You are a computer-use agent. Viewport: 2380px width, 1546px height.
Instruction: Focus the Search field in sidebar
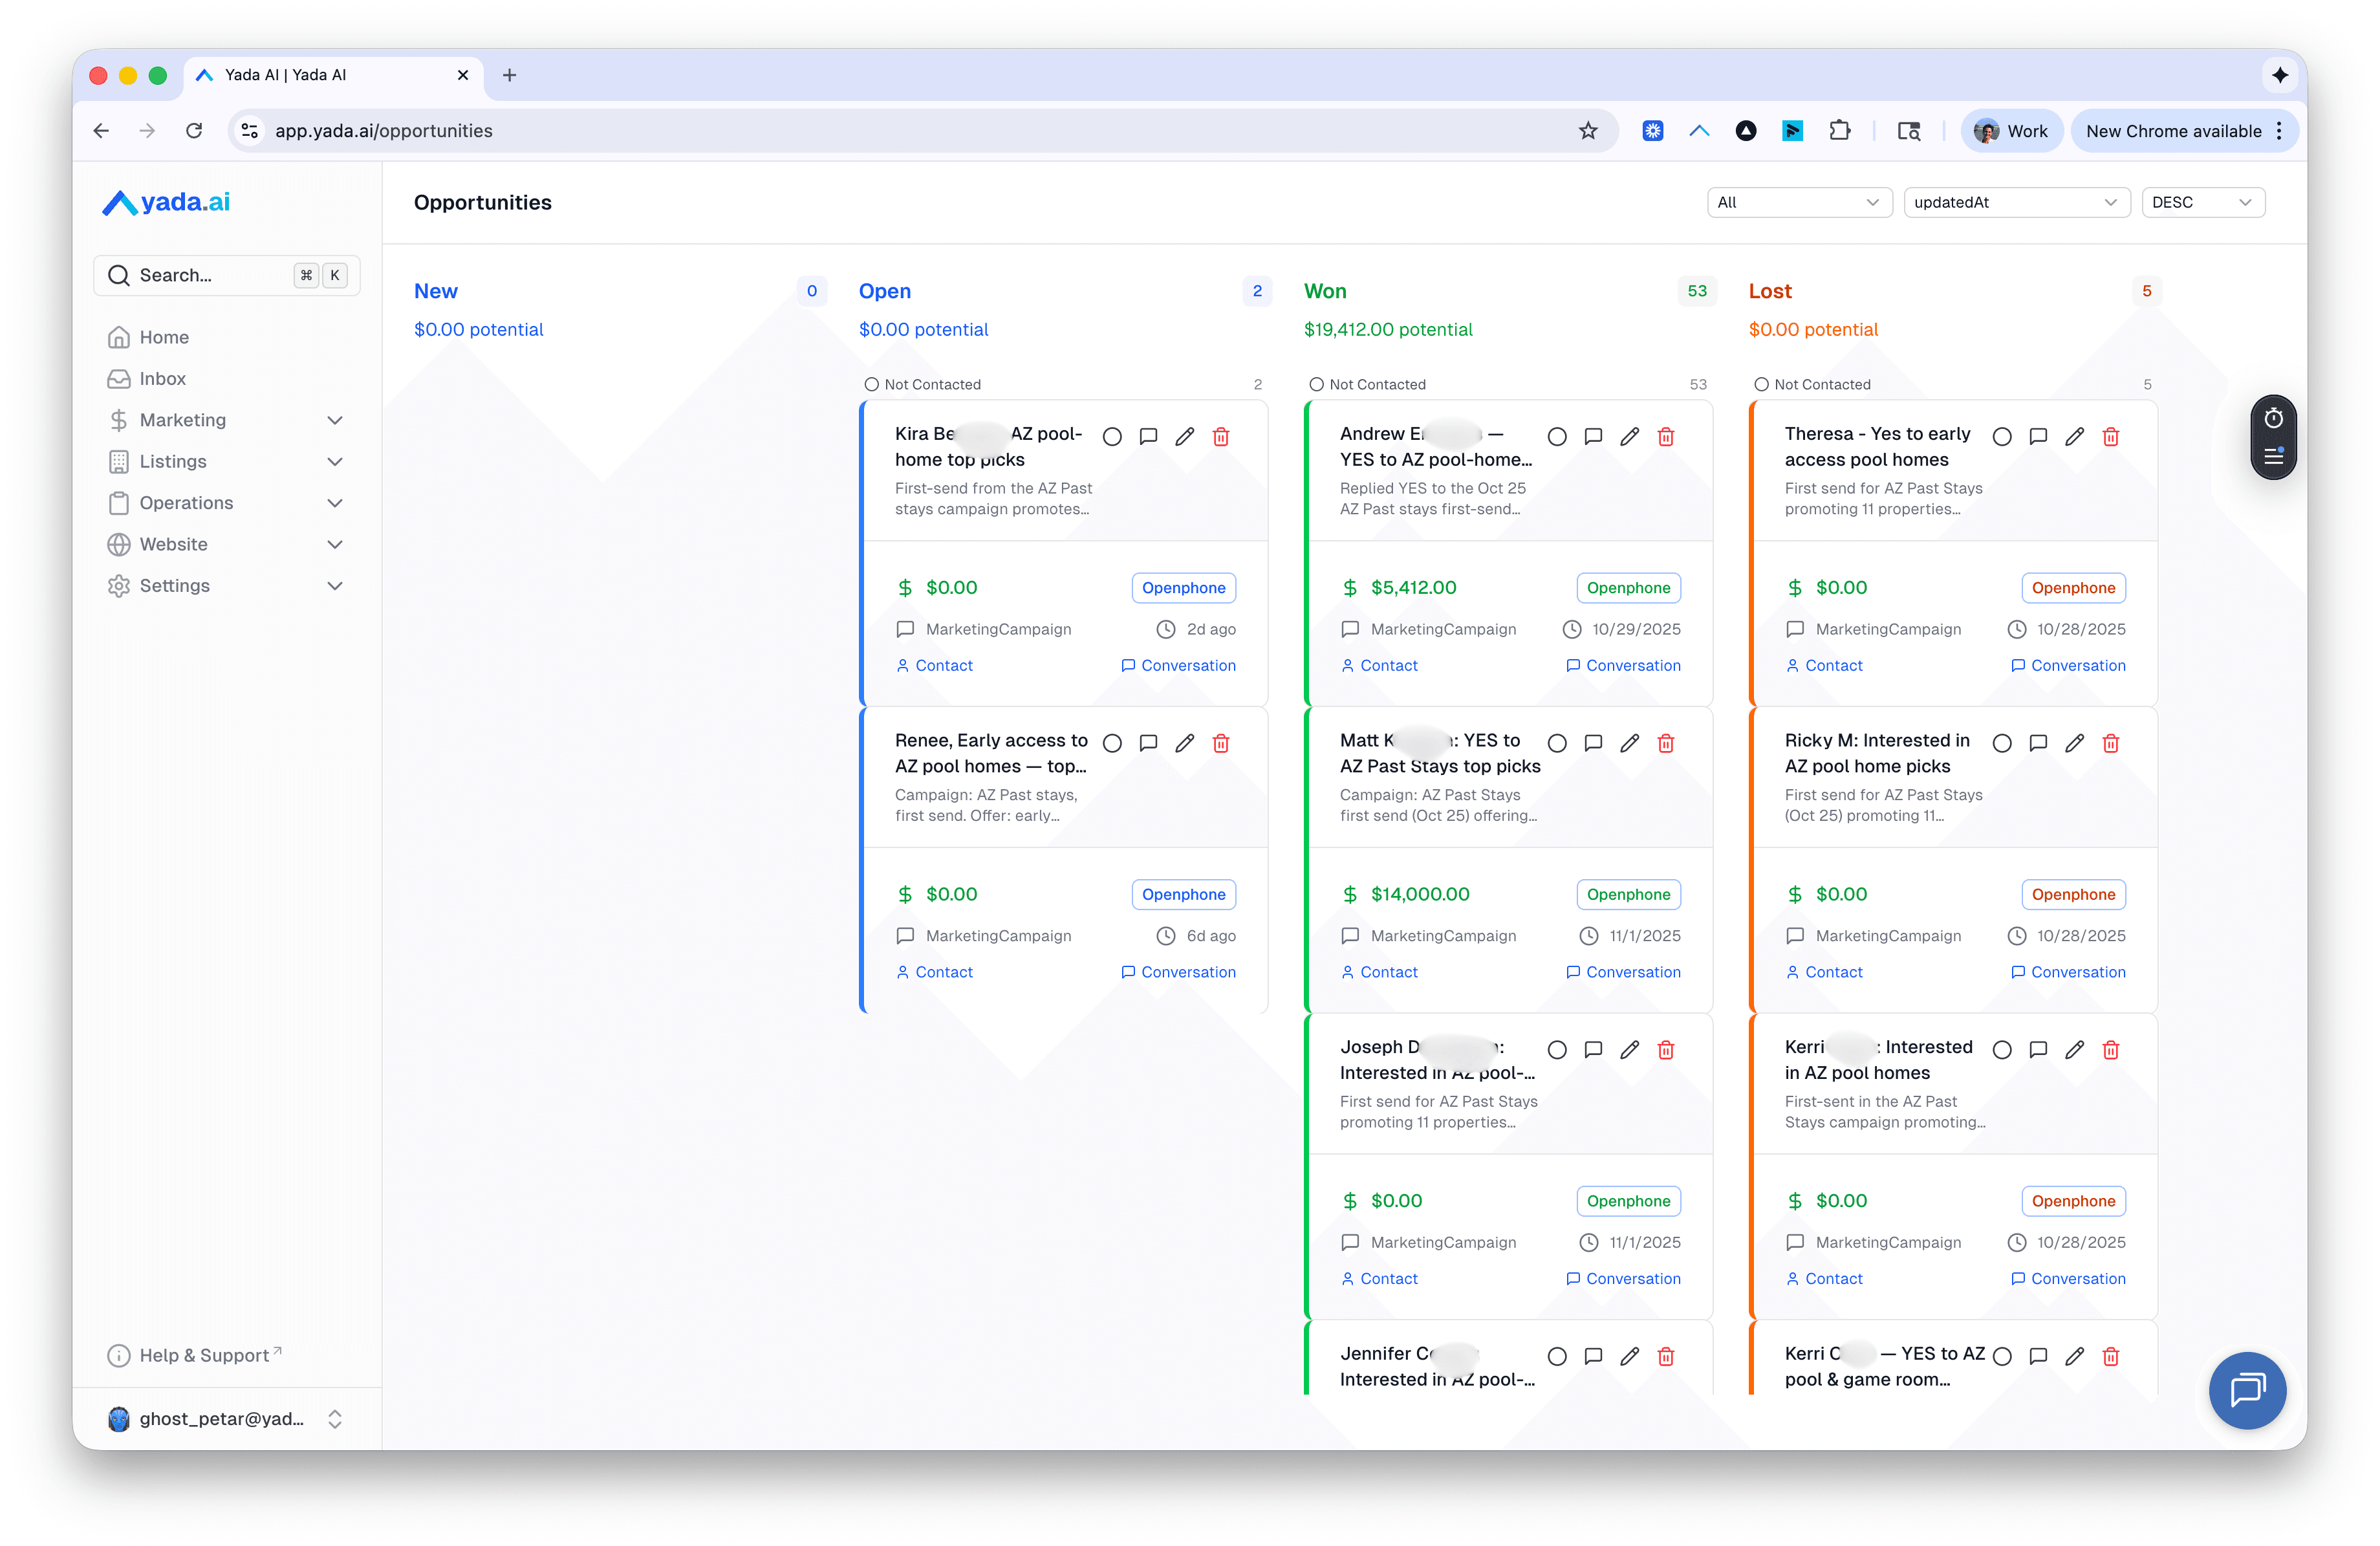click(226, 275)
